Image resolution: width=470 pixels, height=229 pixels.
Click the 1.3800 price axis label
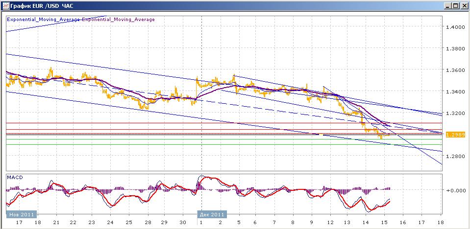tap(454, 48)
